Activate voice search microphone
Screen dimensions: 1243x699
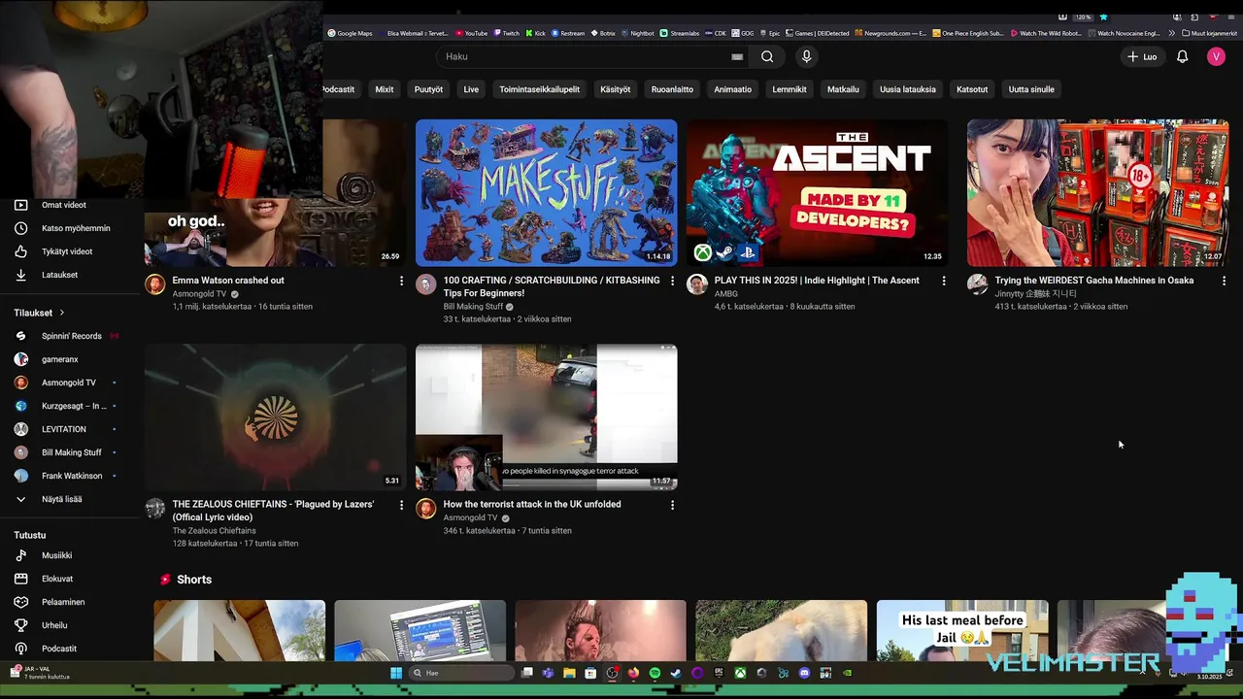[x=806, y=56]
